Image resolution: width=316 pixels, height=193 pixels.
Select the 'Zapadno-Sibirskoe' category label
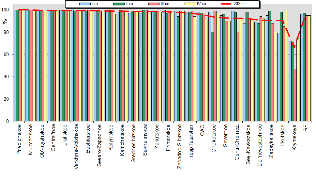(179, 146)
